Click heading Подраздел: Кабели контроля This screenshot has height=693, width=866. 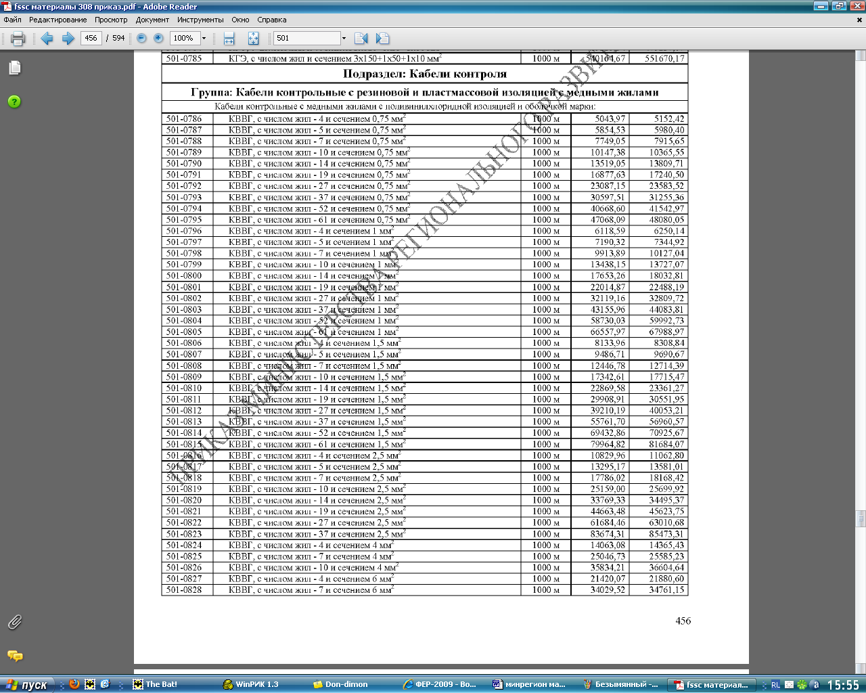pyautogui.click(x=425, y=74)
